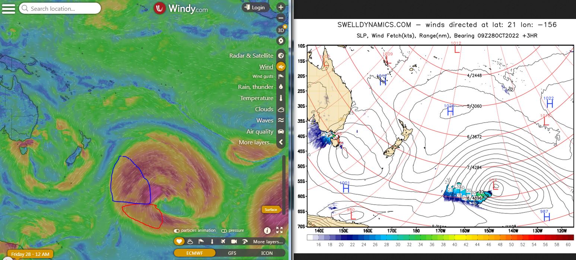
Task: Click the Windy.com wordmark text
Action: pyautogui.click(x=188, y=9)
